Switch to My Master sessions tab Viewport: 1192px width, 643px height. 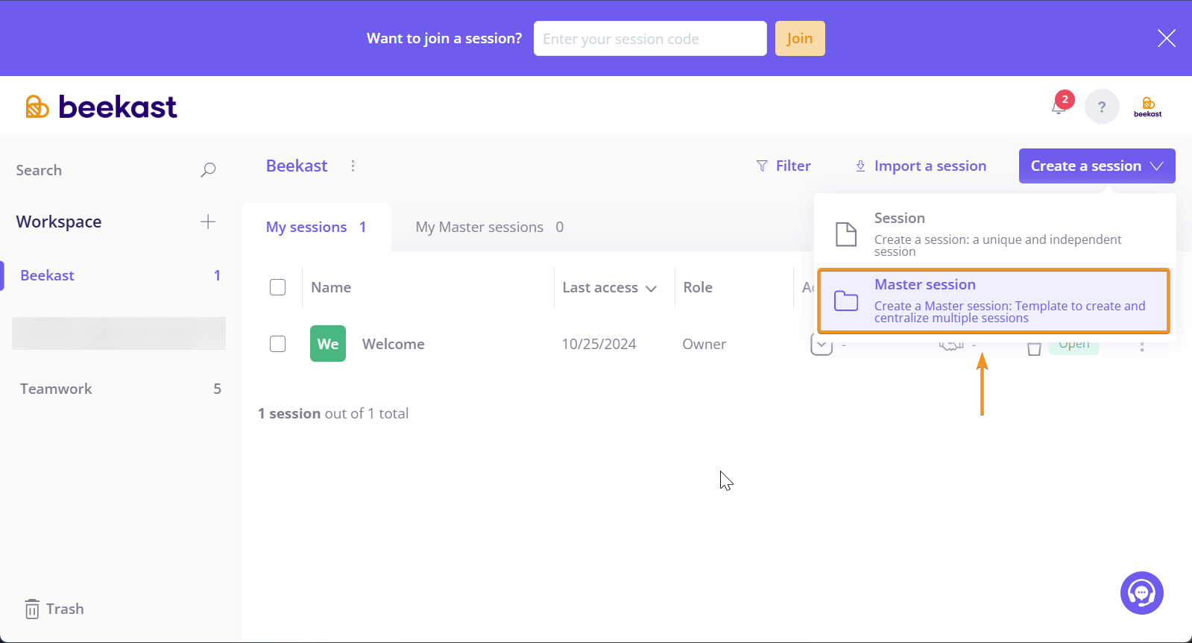pyautogui.click(x=489, y=227)
